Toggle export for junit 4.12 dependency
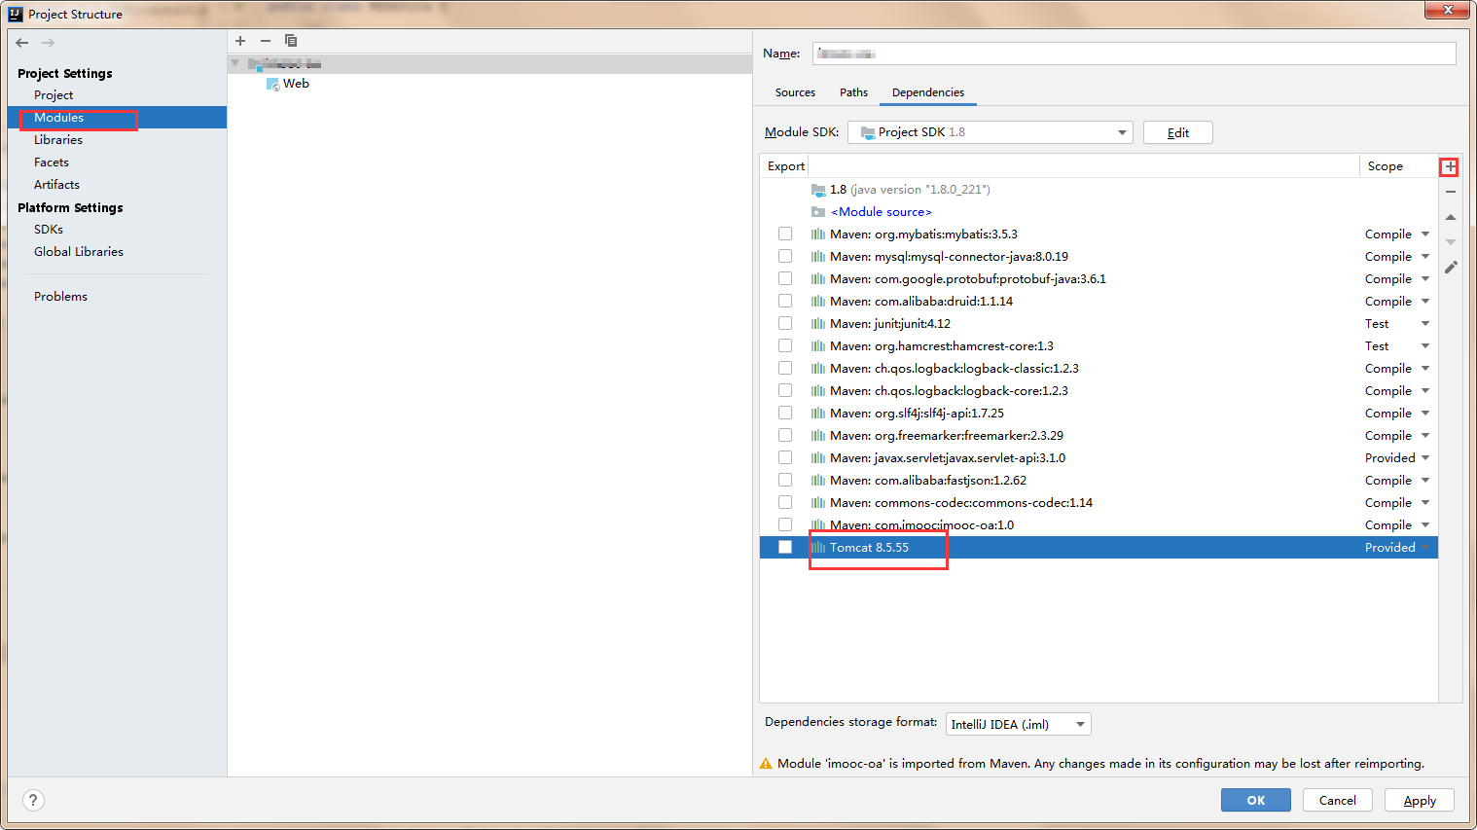Viewport: 1477px width, 830px height. 785,324
